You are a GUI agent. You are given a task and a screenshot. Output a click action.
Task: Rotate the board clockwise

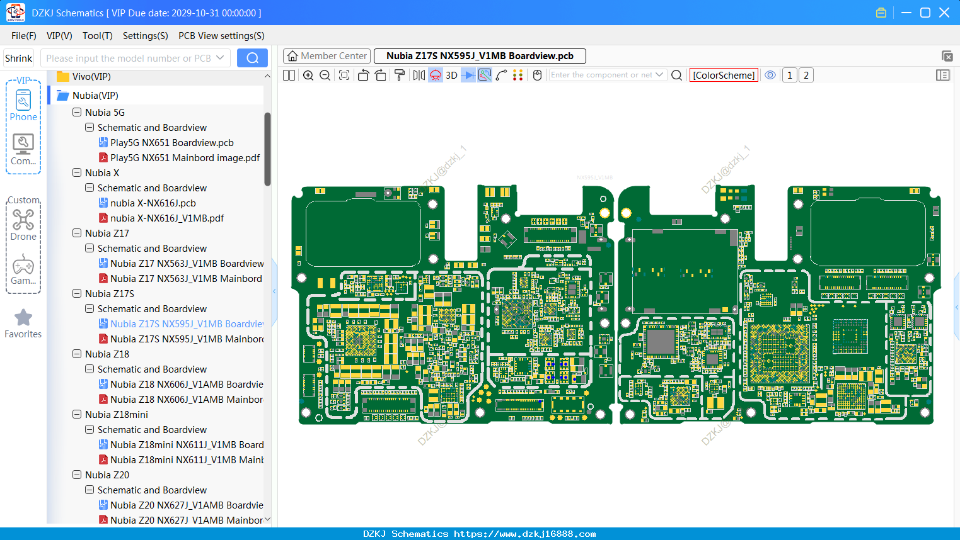[x=381, y=75]
